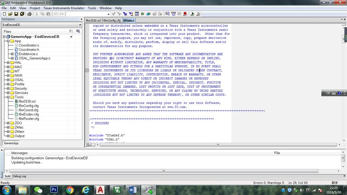Image resolution: width=347 pixels, height=195 pixels.
Task: Expand the ZMain folder
Action: point(8,132)
